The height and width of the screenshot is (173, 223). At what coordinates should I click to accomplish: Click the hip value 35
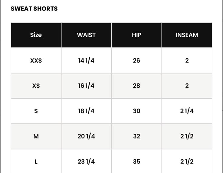[x=137, y=162]
